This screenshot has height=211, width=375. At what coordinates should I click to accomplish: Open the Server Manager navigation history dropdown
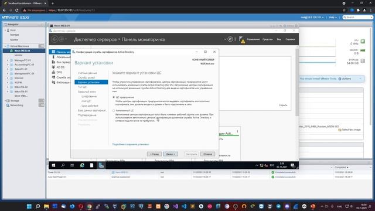66,39
